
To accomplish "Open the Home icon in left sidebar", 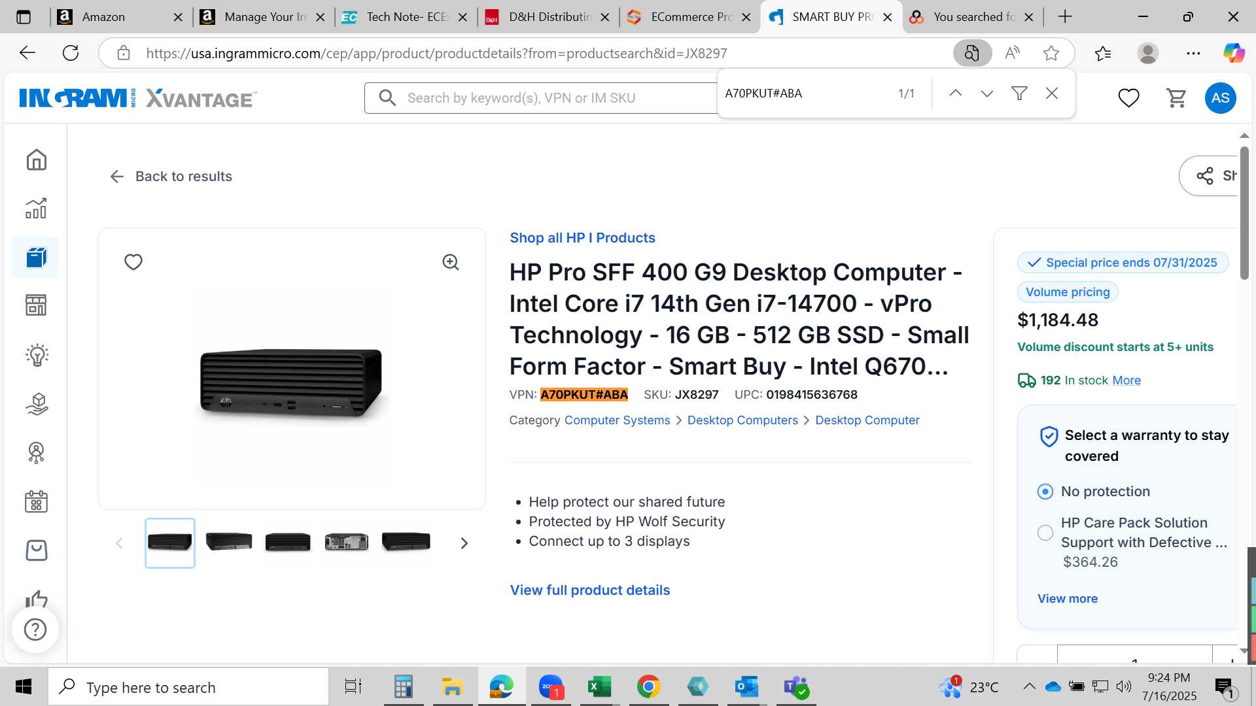I will pos(36,160).
